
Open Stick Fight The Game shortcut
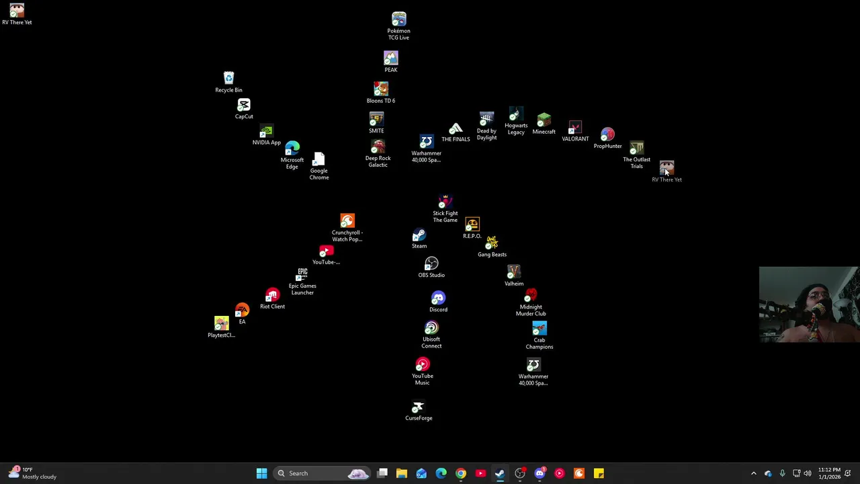pyautogui.click(x=445, y=209)
